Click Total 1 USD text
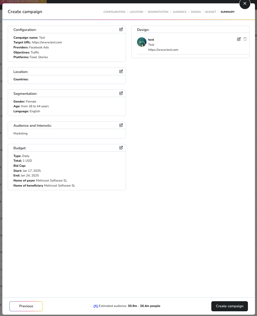Viewport: 257px width, 316px height. click(x=23, y=161)
